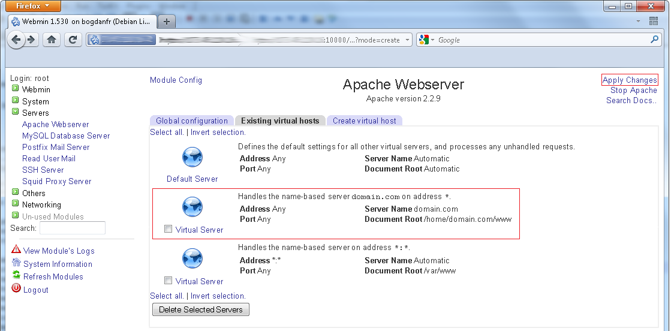The image size is (671, 331).
Task: Click the sidebar Search input field
Action: coord(72,228)
